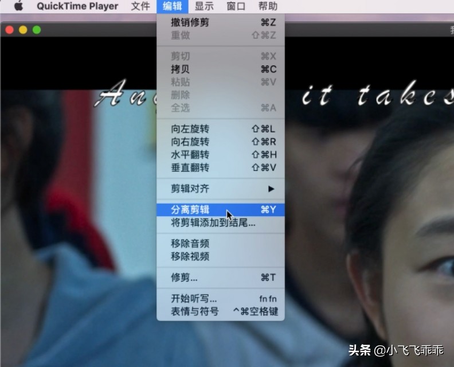Choose 向左旋转 to rotate left
This screenshot has height=367, width=454.
[221, 129]
